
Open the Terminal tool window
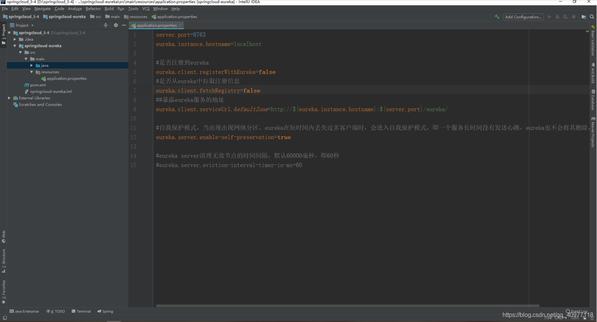(x=81, y=311)
